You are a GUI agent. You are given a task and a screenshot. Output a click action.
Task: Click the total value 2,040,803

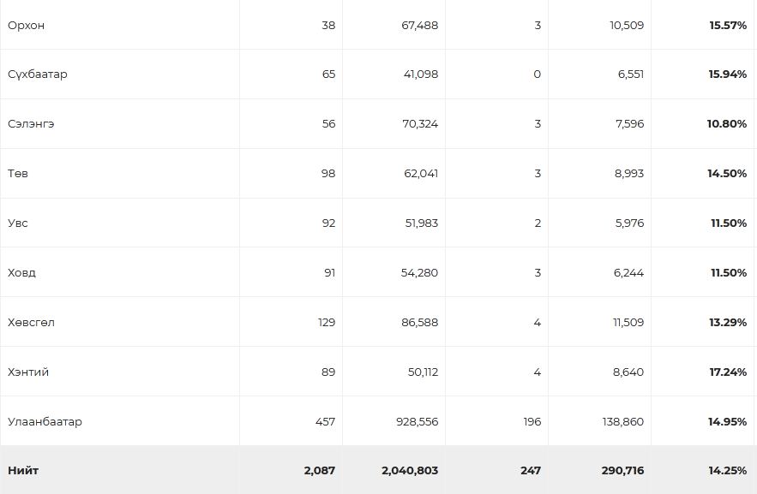(x=410, y=471)
